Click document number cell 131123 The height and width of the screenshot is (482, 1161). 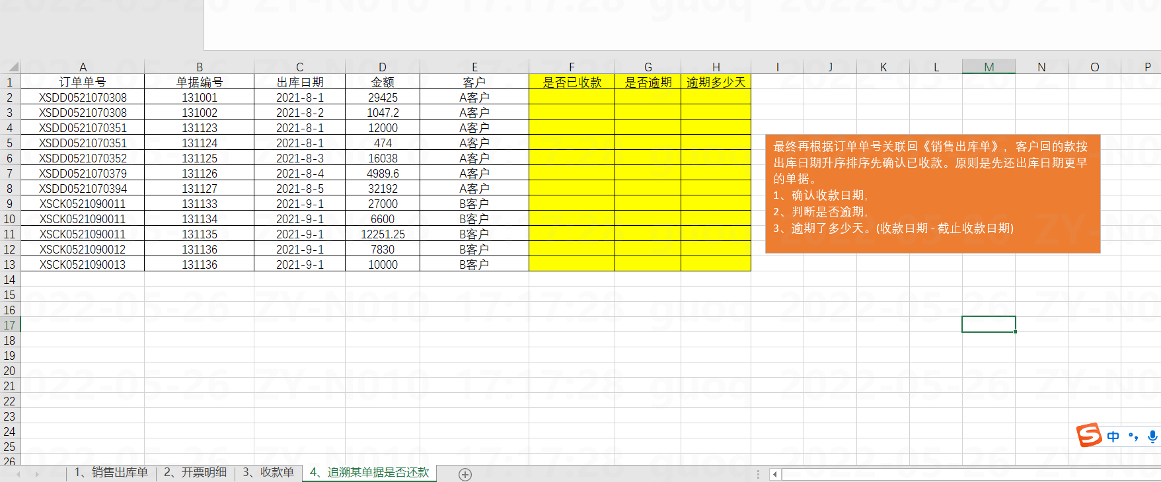click(199, 127)
